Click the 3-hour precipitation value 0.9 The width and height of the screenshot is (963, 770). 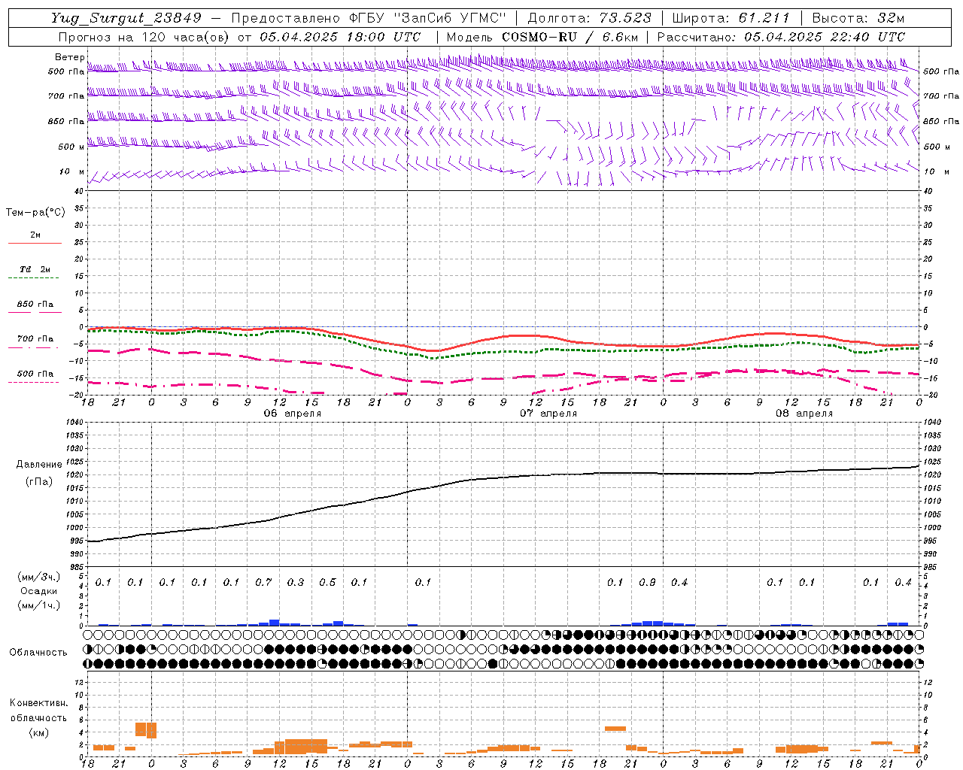[x=647, y=583]
